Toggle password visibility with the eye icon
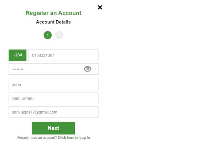 pos(87,69)
